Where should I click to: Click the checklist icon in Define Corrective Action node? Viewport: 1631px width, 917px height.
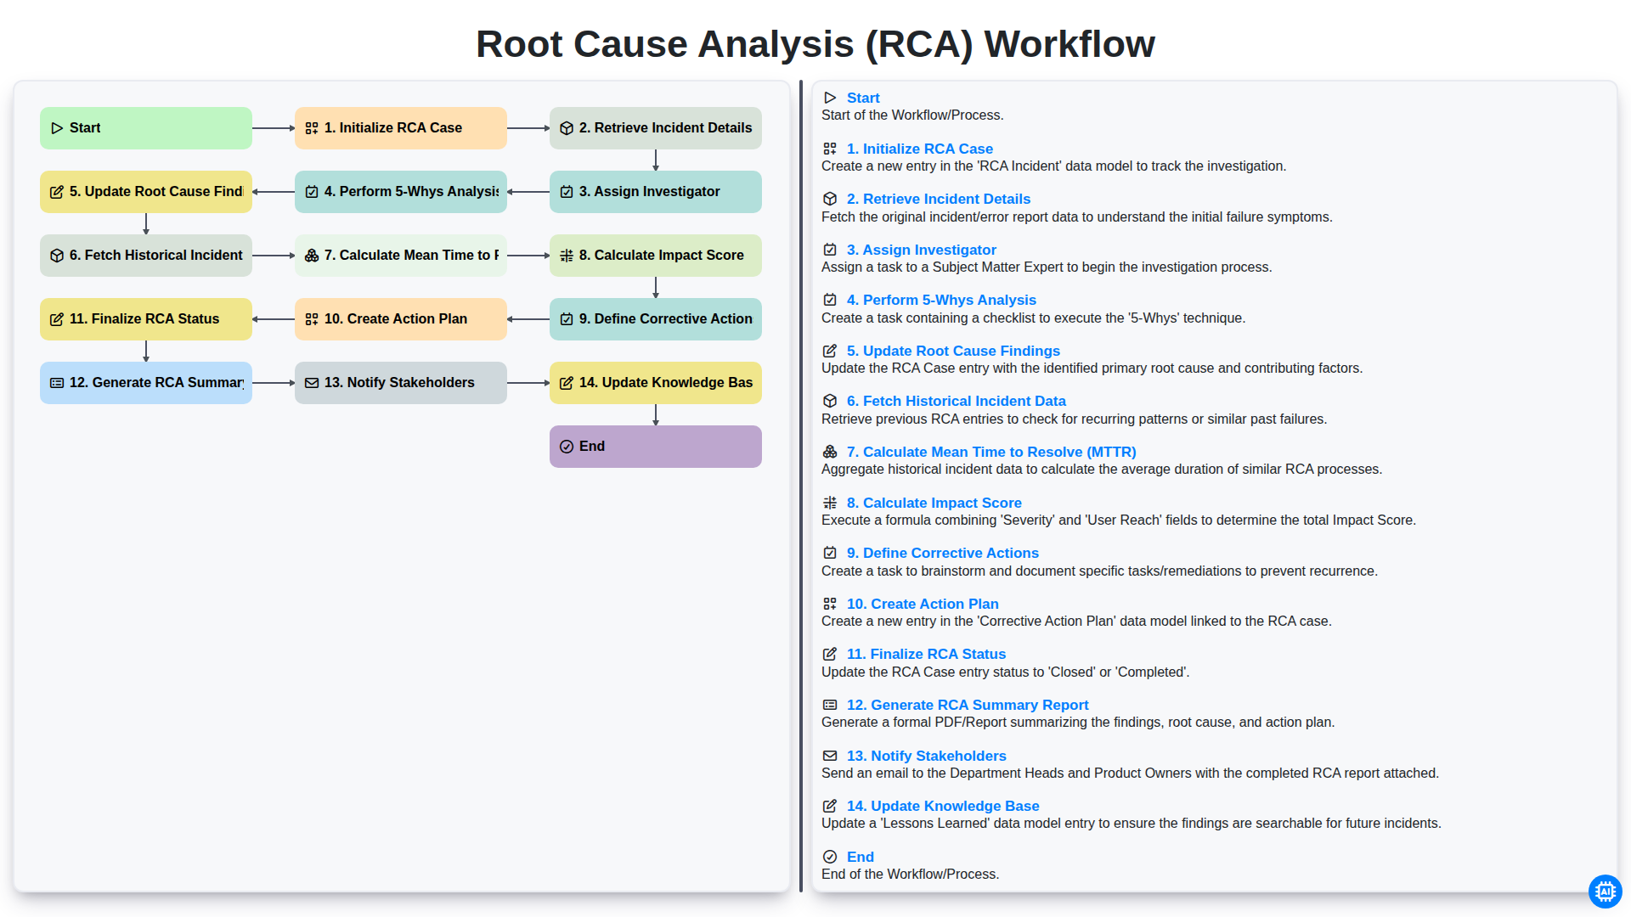567,319
